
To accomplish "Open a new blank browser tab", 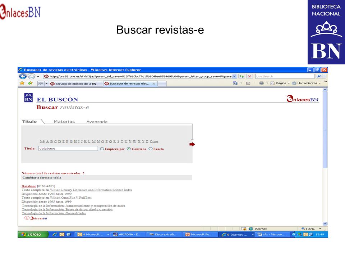I will 162,84.
